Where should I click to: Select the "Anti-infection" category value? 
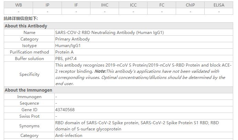[69, 136]
